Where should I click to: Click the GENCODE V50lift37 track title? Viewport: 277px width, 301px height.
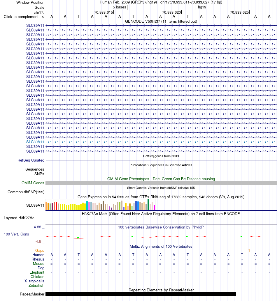tap(161, 22)
